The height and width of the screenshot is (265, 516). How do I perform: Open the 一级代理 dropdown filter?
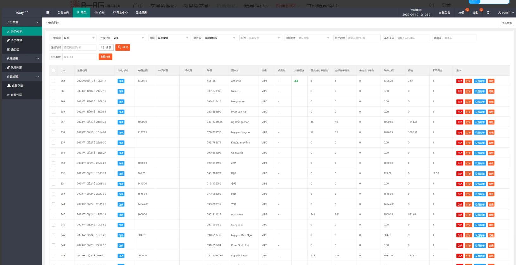tap(79, 38)
